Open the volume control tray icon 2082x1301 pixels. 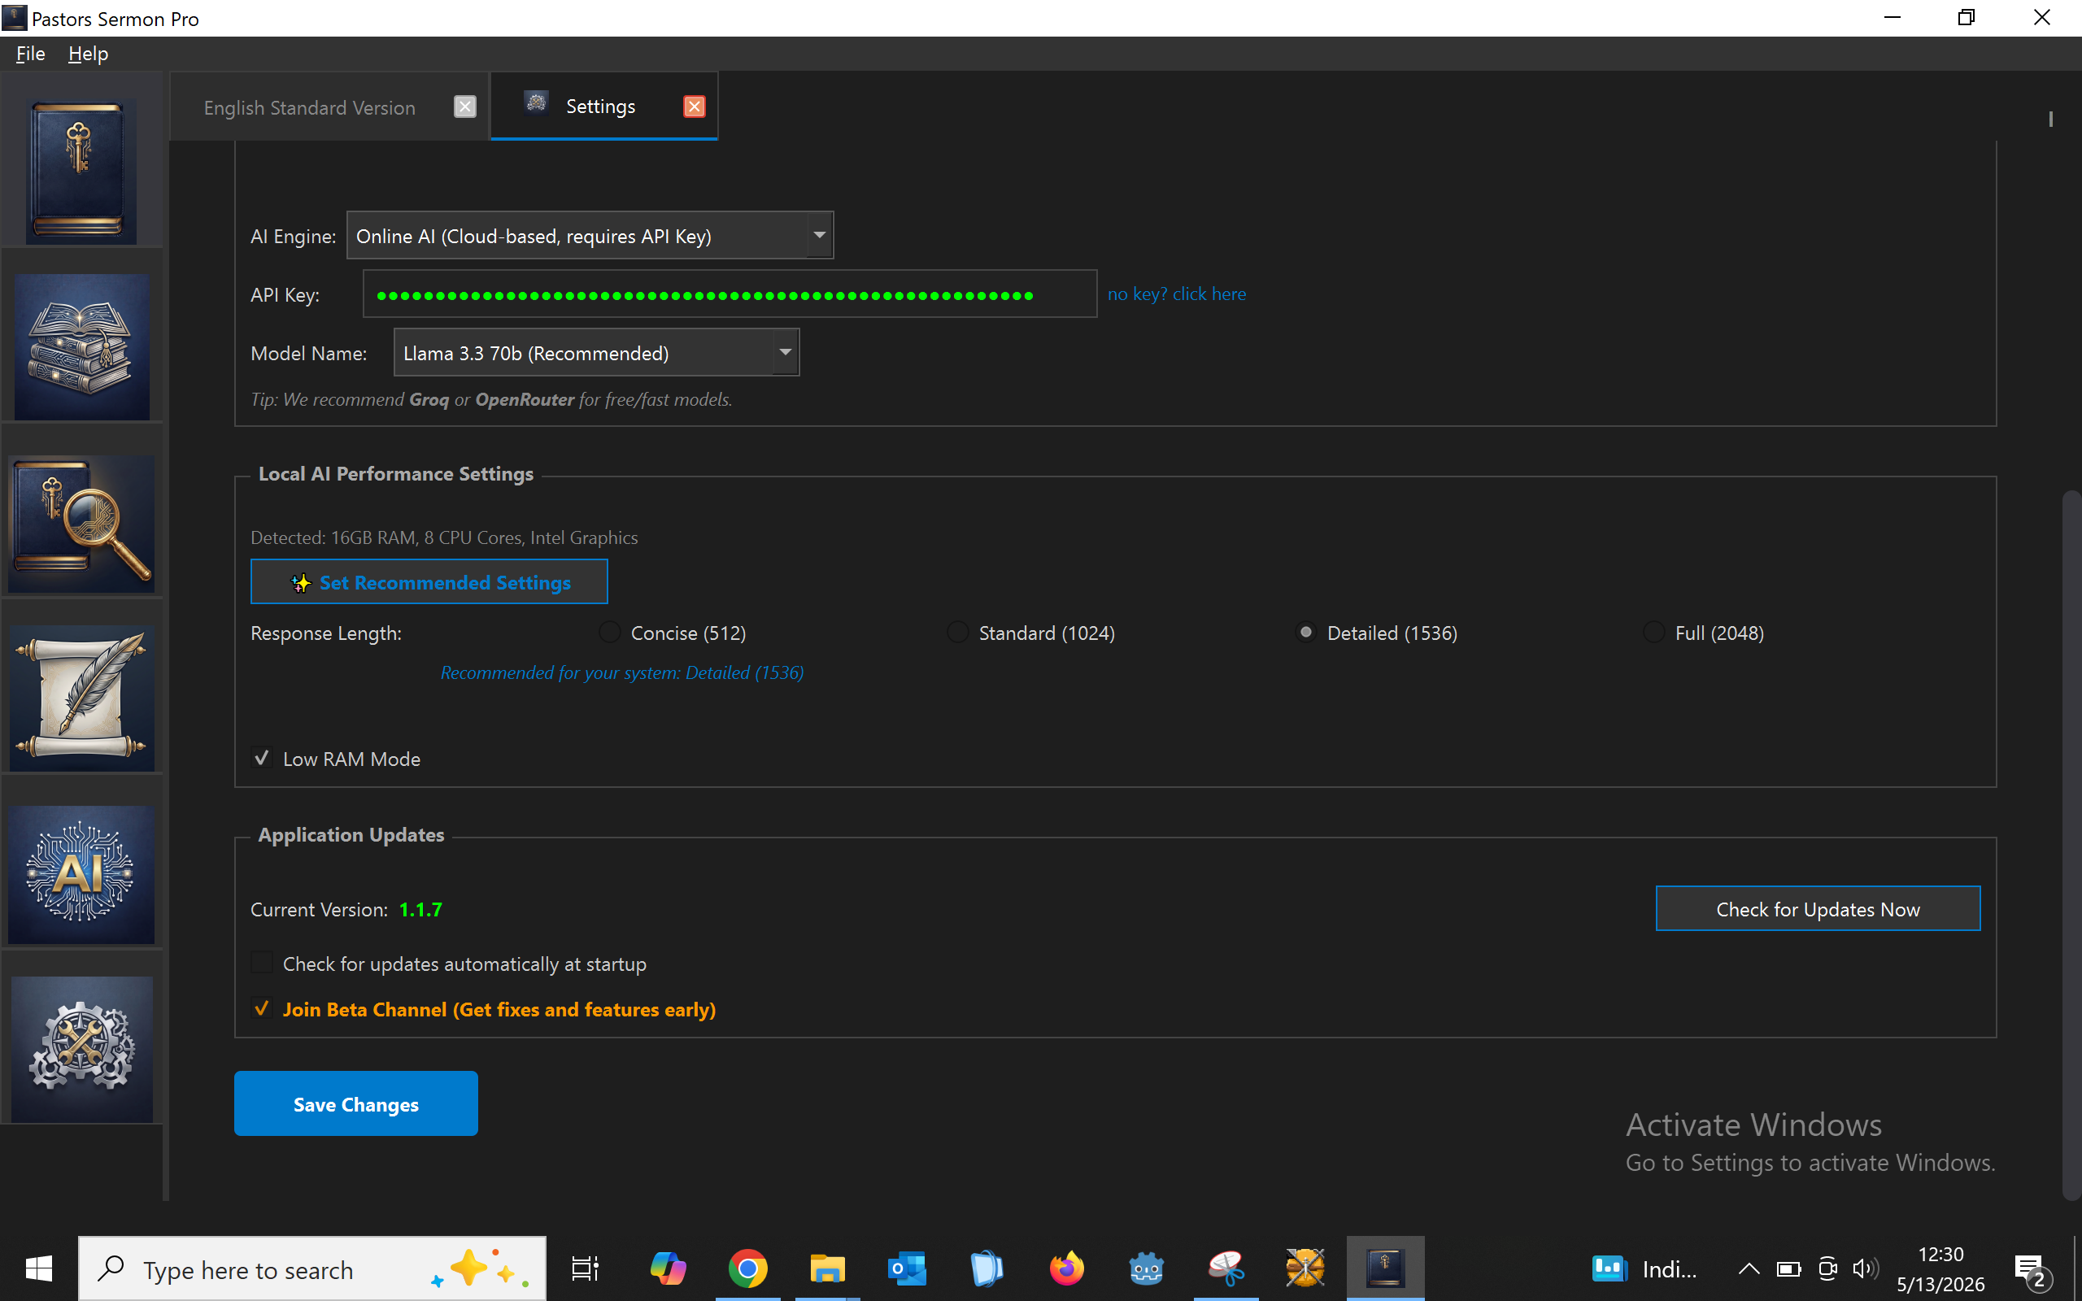tap(1865, 1268)
